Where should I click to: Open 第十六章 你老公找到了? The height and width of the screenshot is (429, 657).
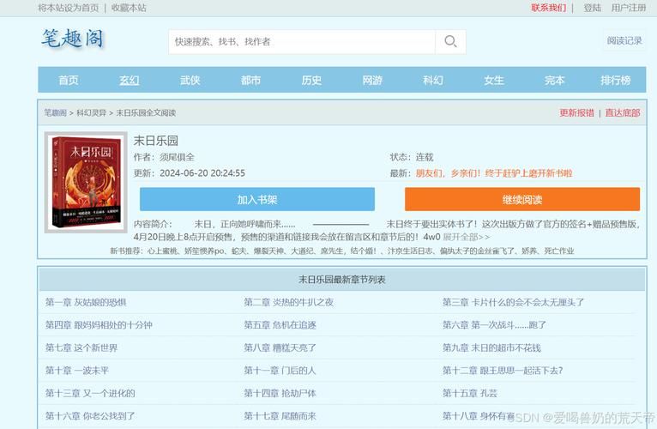click(x=90, y=416)
